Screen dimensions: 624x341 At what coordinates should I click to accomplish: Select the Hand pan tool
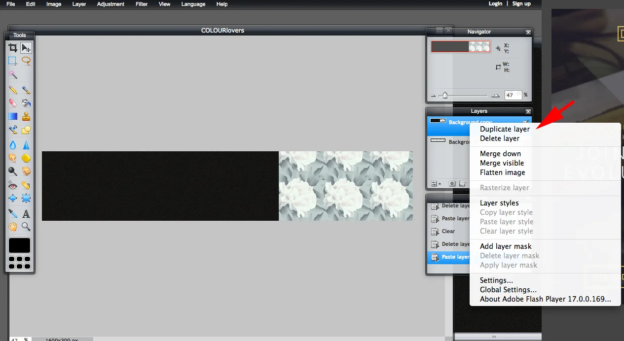click(13, 227)
